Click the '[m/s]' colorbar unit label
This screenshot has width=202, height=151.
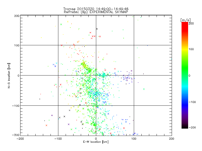tap(186, 20)
